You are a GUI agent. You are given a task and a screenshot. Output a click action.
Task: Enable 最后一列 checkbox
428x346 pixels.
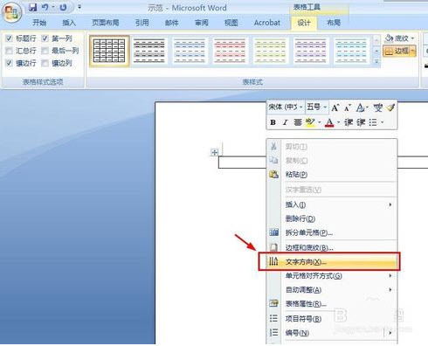click(45, 51)
